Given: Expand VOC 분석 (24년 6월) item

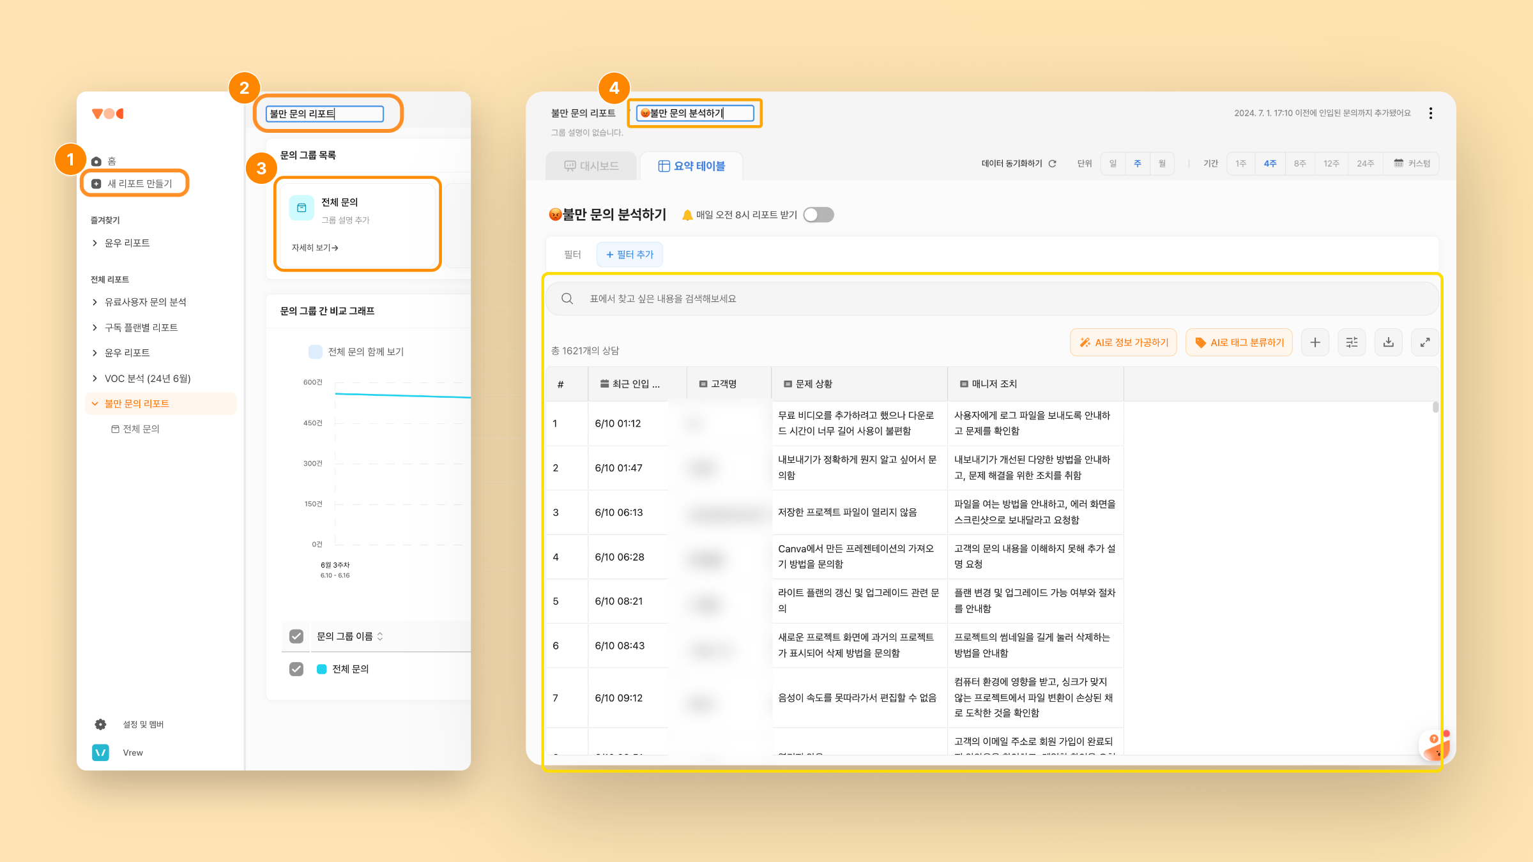Looking at the screenshot, I should (95, 379).
